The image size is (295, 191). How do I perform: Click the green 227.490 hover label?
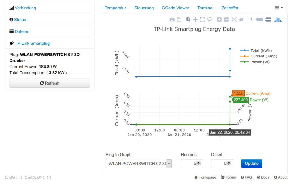coord(241,100)
